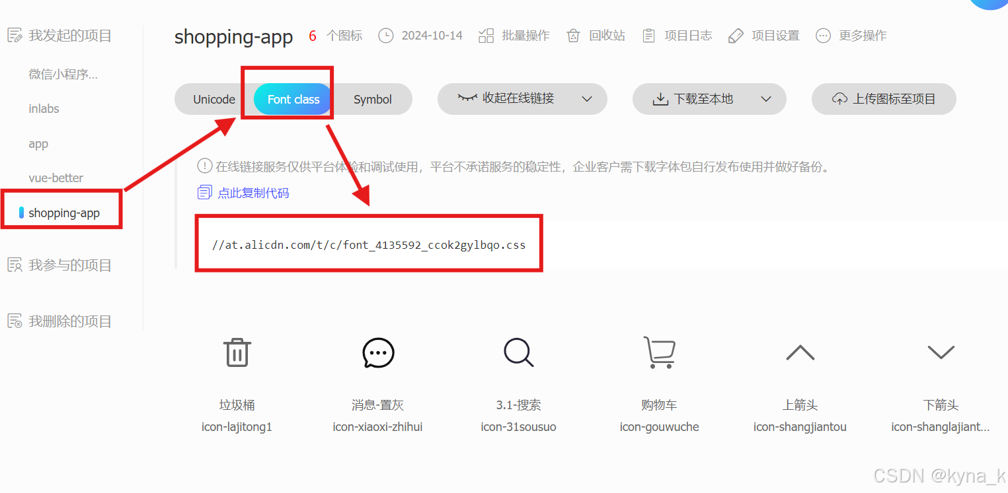The width and height of the screenshot is (1008, 493).
Task: Click the info circle icon before the notice
Action: click(205, 166)
